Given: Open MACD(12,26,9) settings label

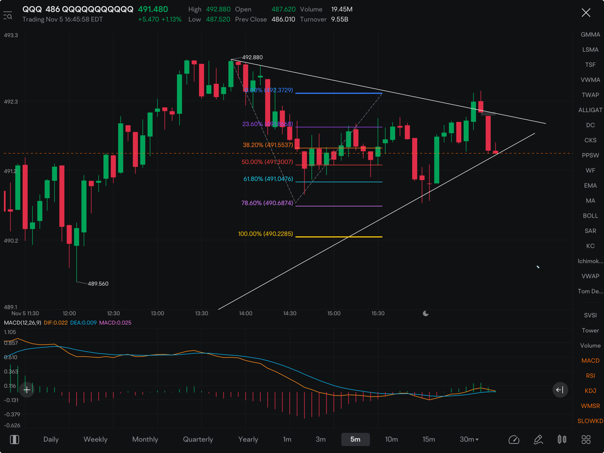Looking at the screenshot, I should click(22, 323).
